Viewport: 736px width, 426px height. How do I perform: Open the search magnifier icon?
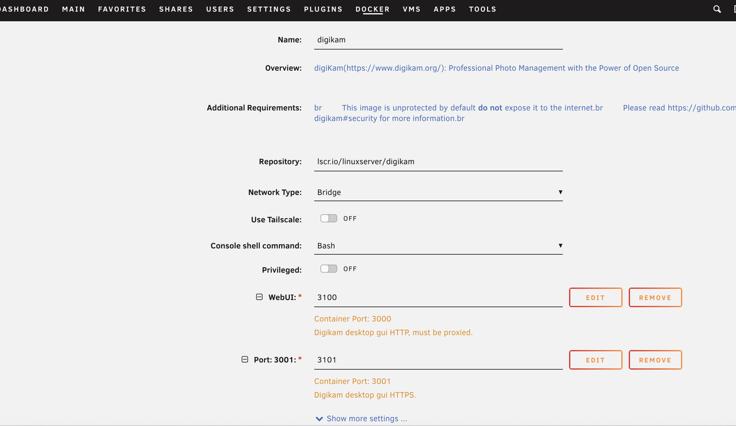pyautogui.click(x=717, y=9)
